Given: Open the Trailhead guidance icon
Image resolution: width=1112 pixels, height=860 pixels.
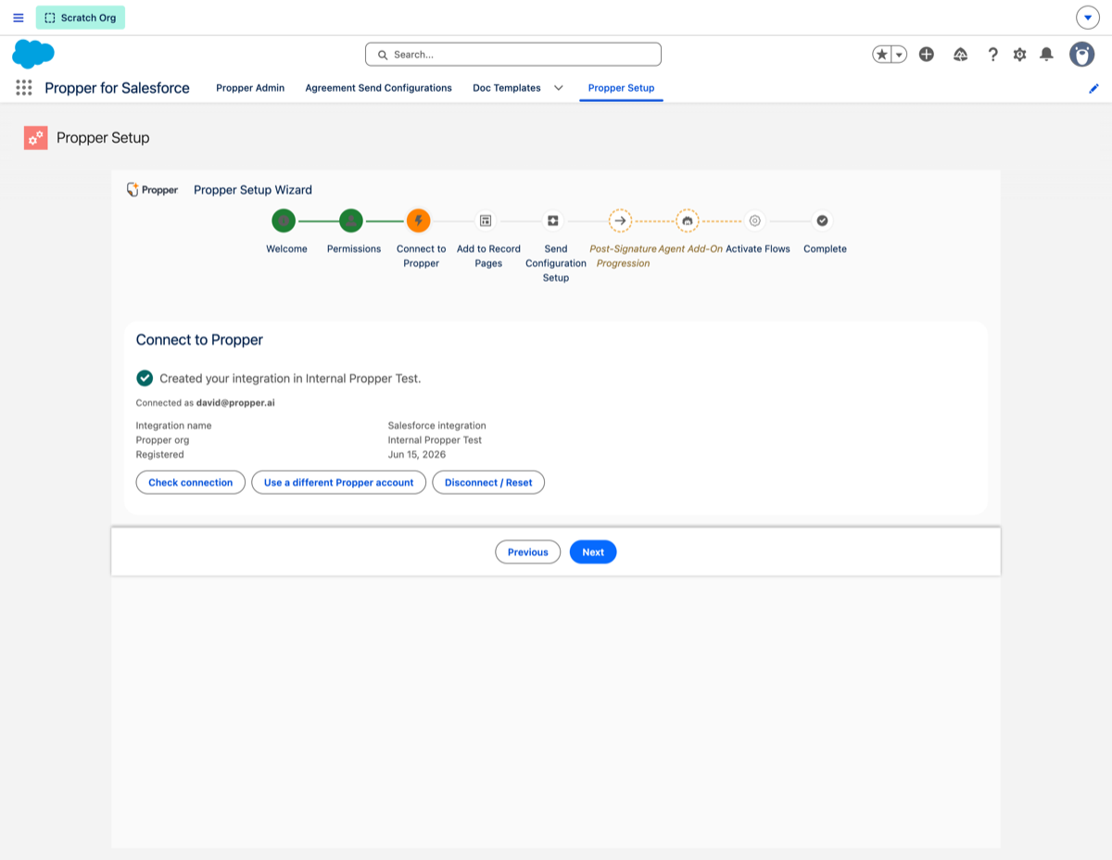Looking at the screenshot, I should coord(961,55).
